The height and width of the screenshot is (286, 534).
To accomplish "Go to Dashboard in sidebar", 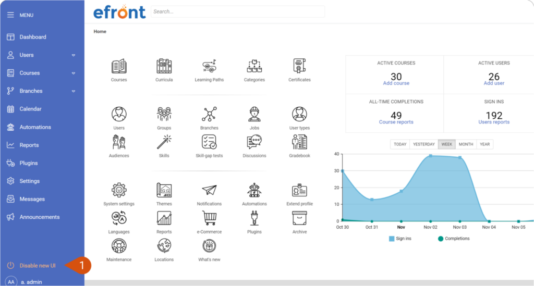I will click(33, 37).
